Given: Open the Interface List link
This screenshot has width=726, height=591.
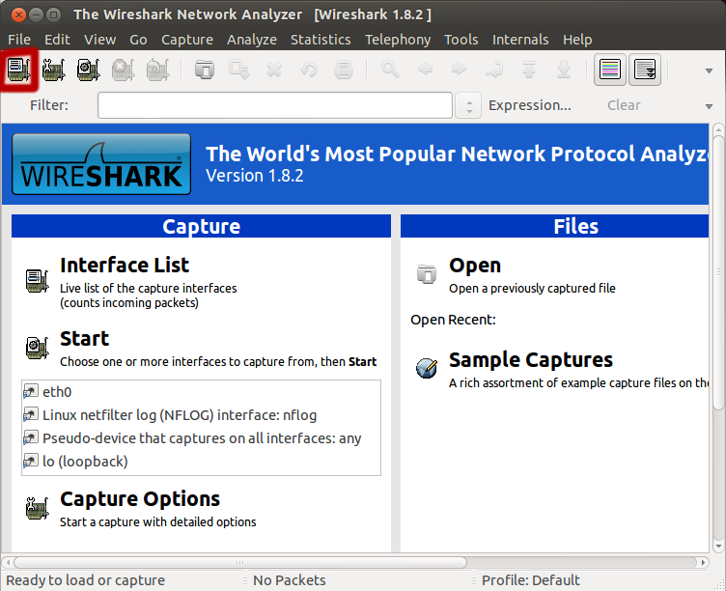Looking at the screenshot, I should (125, 266).
